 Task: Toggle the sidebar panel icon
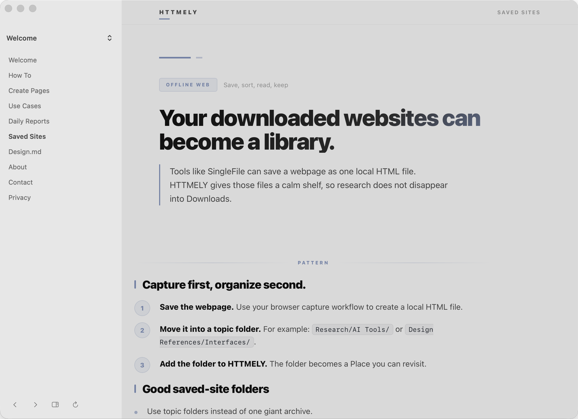55,405
